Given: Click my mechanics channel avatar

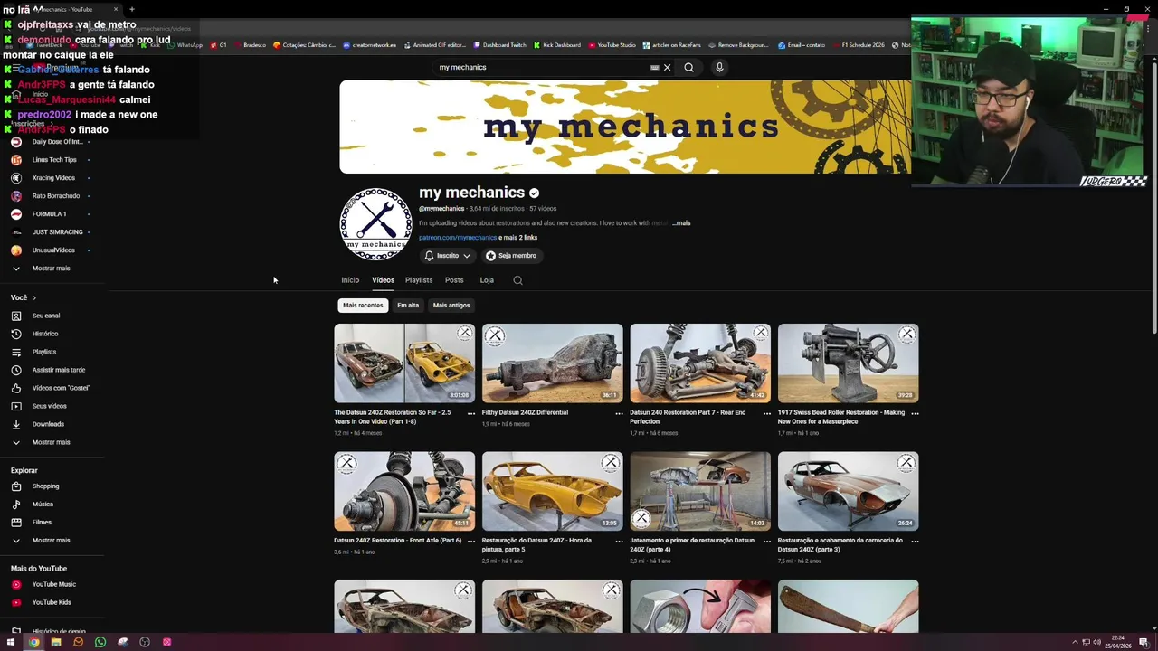Looking at the screenshot, I should (375, 224).
